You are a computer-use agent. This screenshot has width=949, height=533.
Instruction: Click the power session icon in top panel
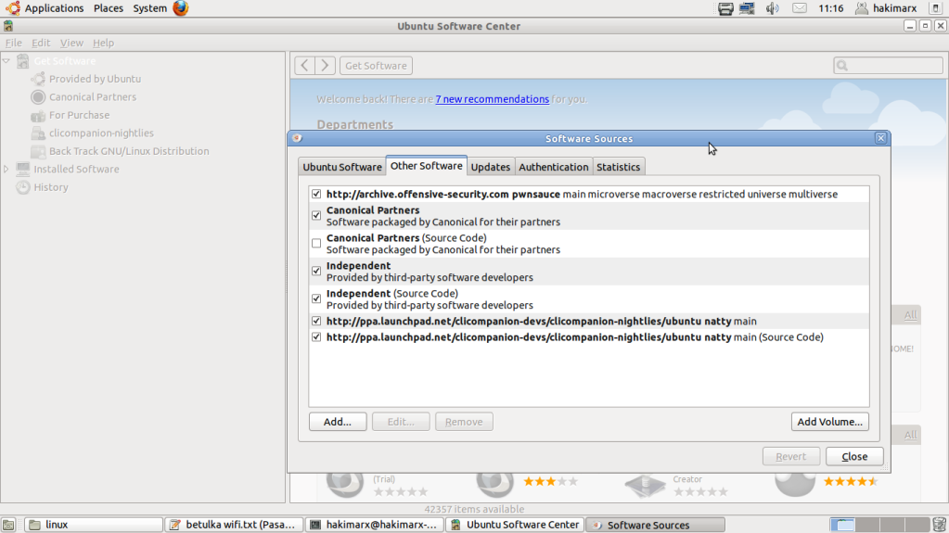[935, 8]
